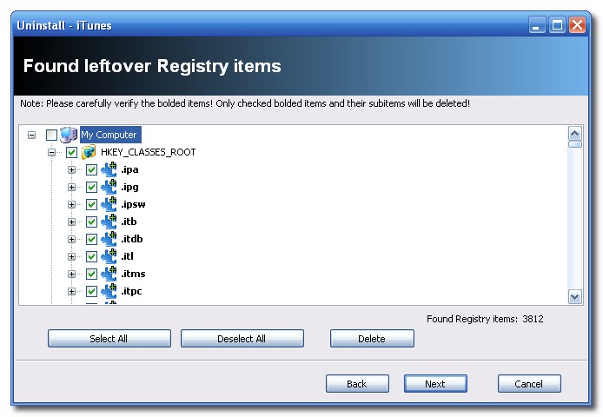Select the .ipsw entry label
603x417 pixels.
(x=134, y=205)
